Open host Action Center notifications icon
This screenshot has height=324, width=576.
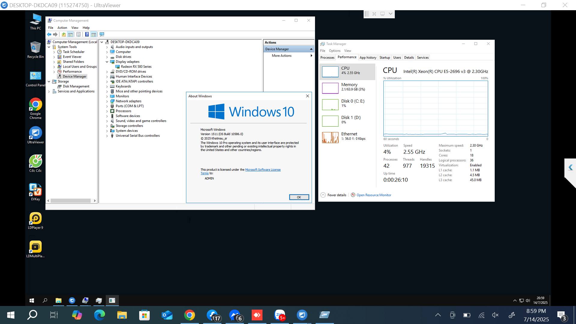pyautogui.click(x=562, y=315)
